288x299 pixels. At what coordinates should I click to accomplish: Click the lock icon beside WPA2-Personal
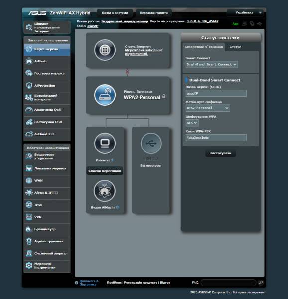[x=164, y=96]
